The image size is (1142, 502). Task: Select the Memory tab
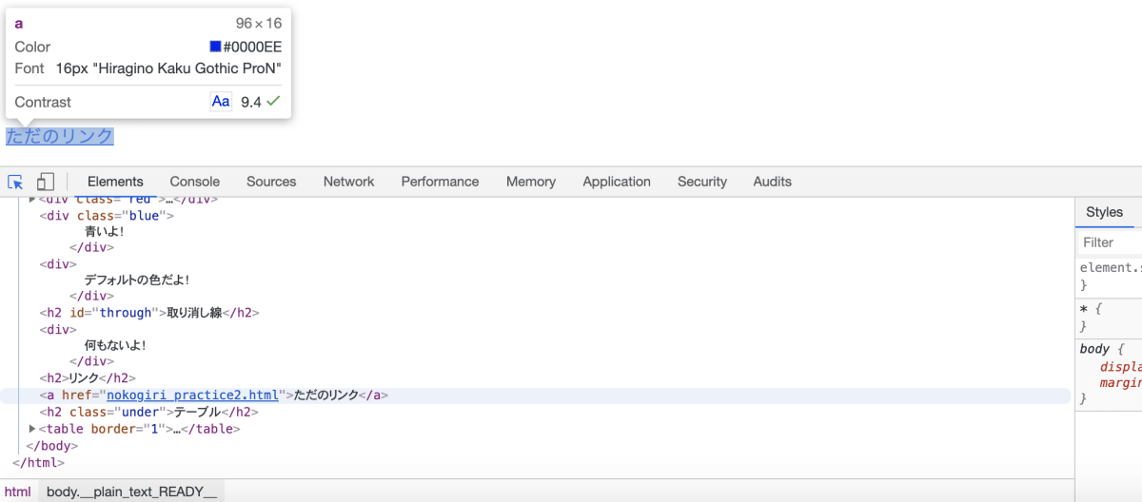pos(531,182)
